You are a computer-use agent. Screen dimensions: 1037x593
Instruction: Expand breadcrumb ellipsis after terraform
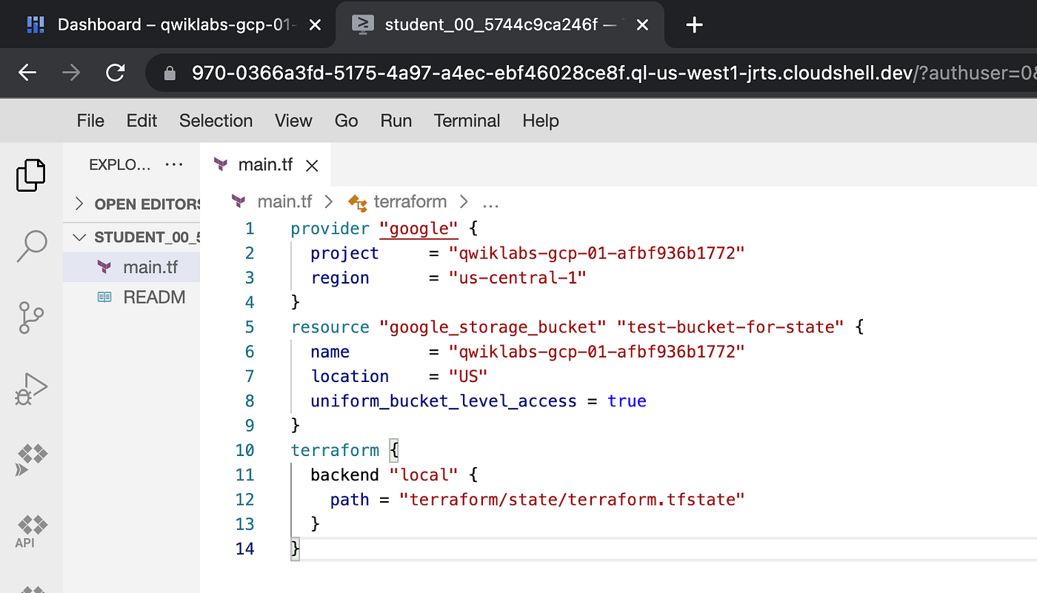490,202
